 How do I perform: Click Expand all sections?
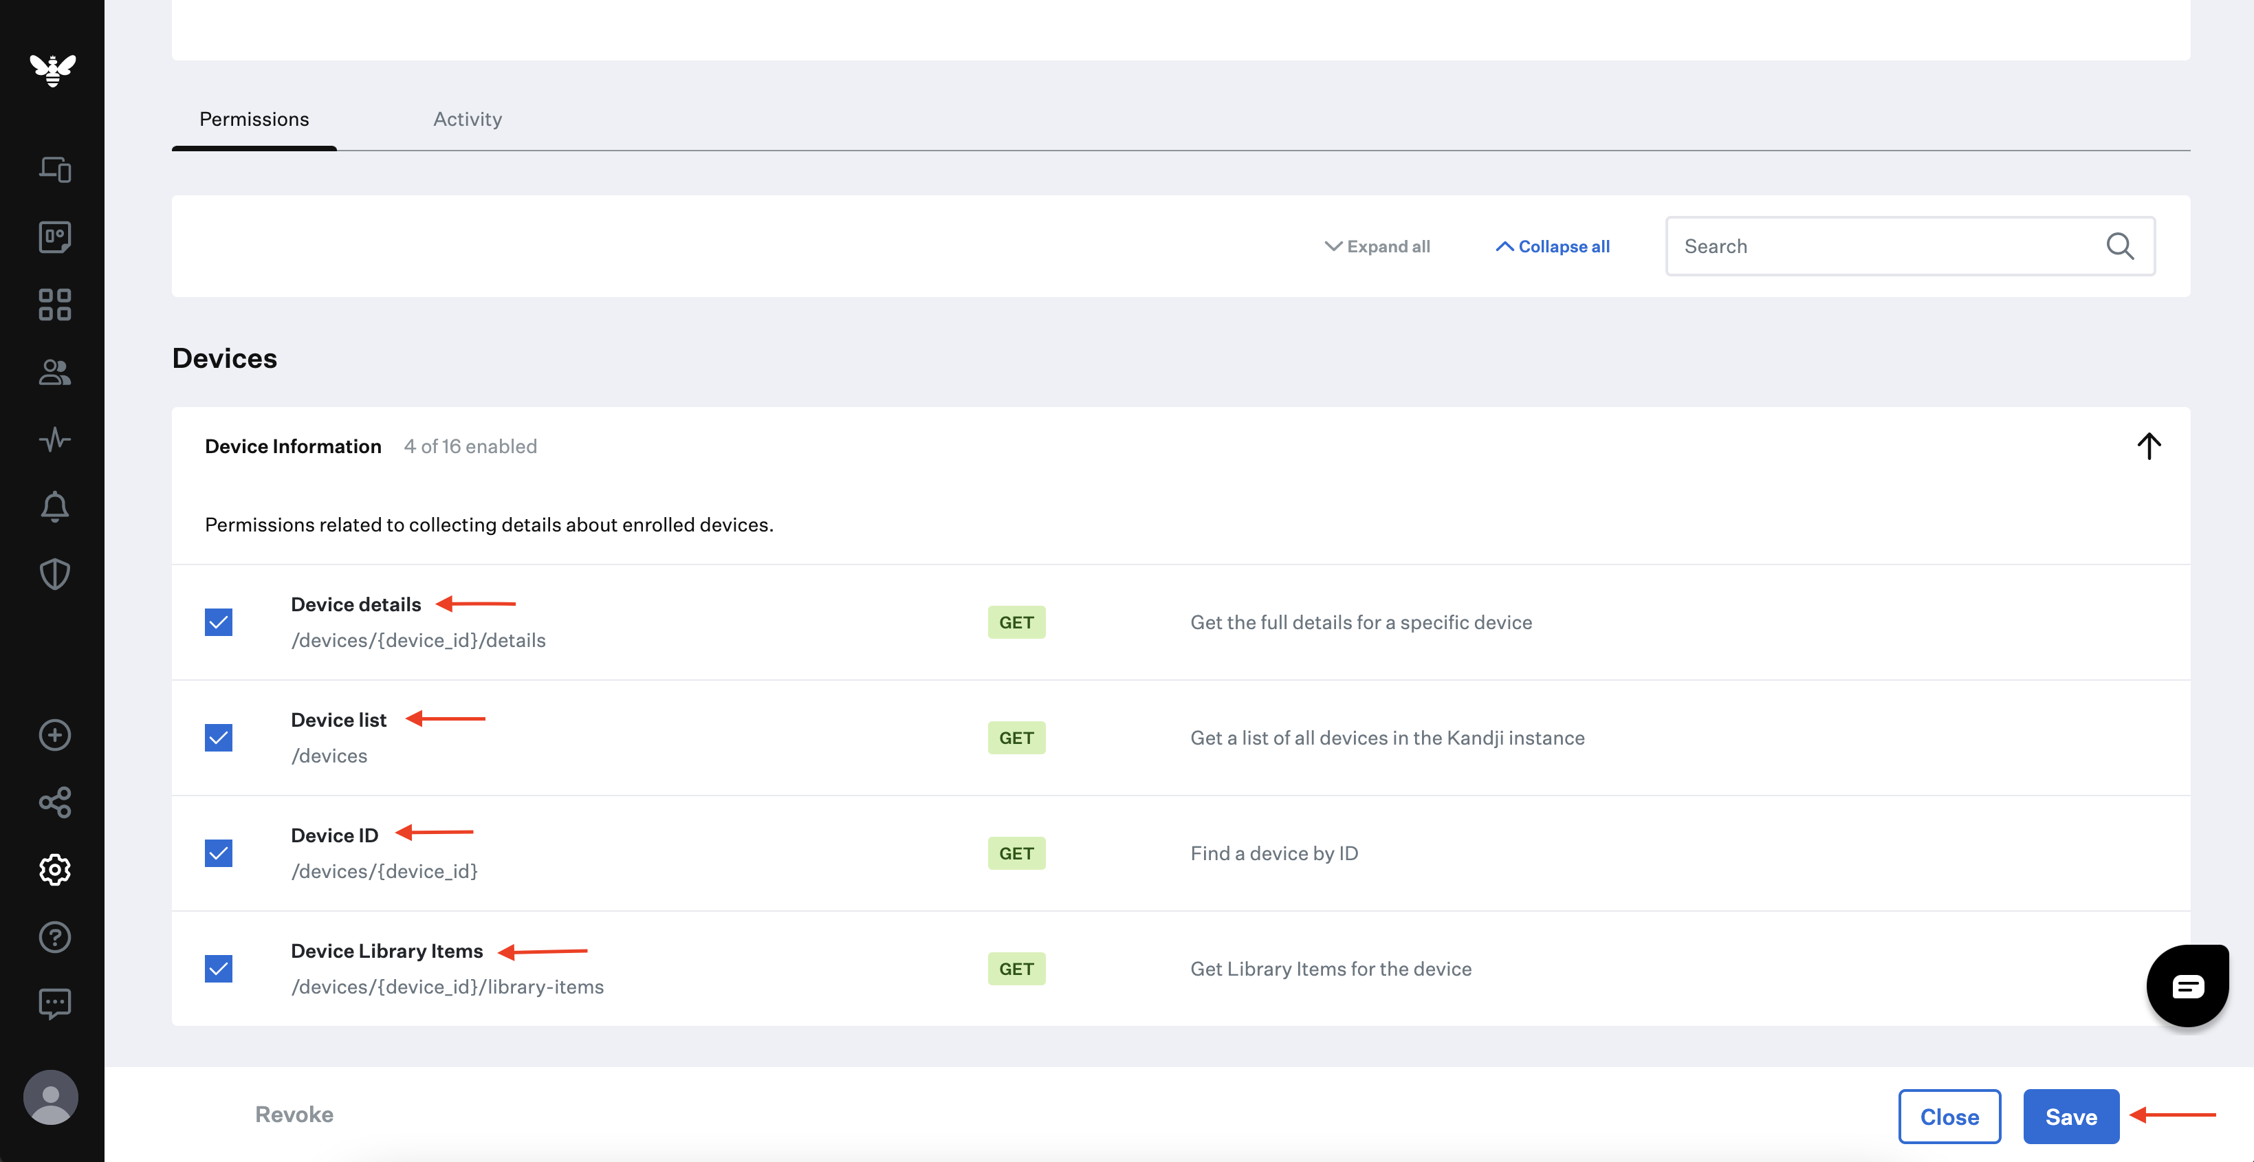click(x=1377, y=246)
